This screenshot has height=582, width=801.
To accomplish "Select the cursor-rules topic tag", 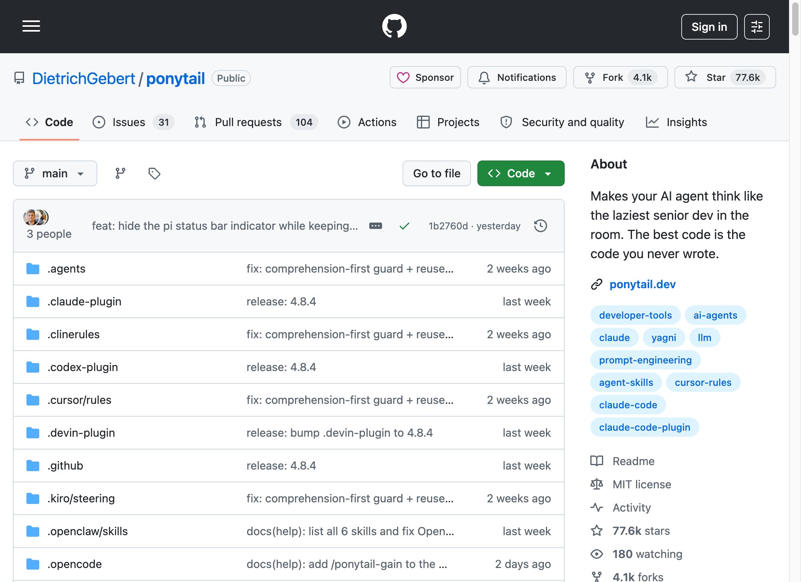I will (703, 382).
